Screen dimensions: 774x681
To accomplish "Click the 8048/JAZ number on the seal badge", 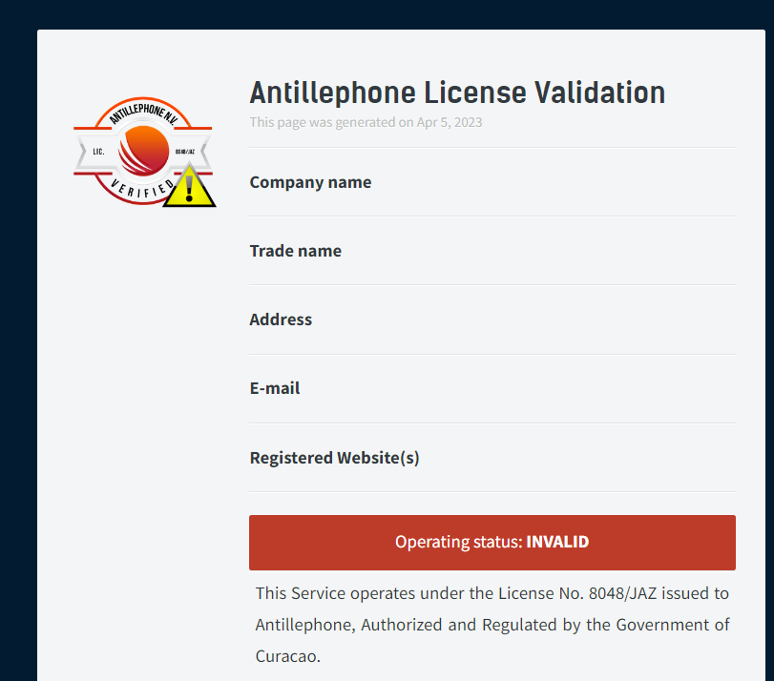I will pyautogui.click(x=186, y=152).
